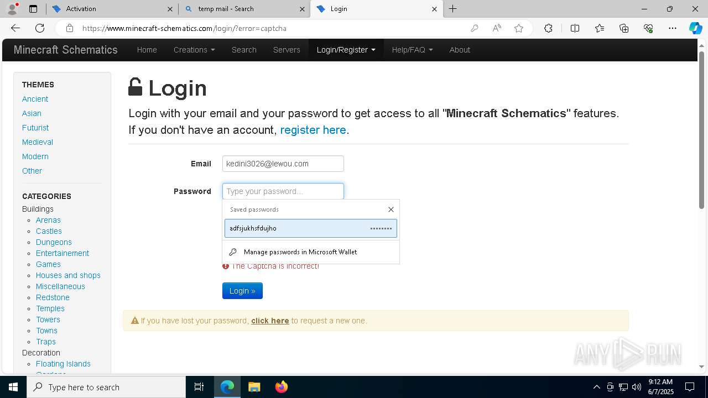Viewport: 708px width, 398px height.
Task: Go to Home in navbar
Action: pos(147,50)
